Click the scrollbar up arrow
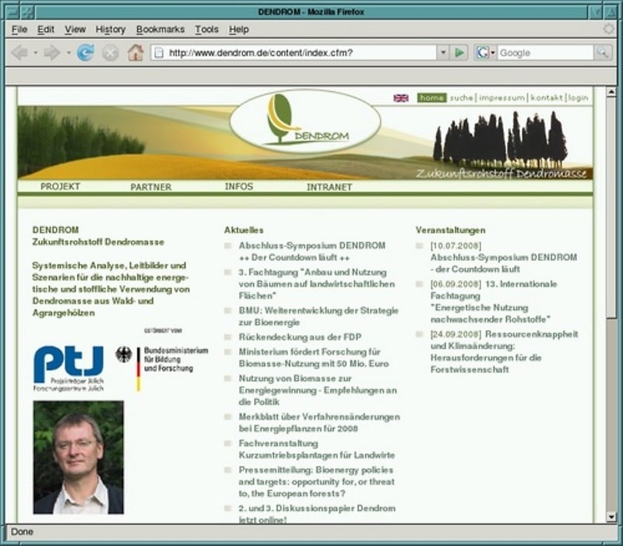This screenshot has height=546, width=623. tap(611, 92)
